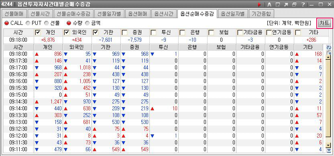Switch to the 옵션일자별 tab
Screen dimensions: 334x156
[233, 14]
